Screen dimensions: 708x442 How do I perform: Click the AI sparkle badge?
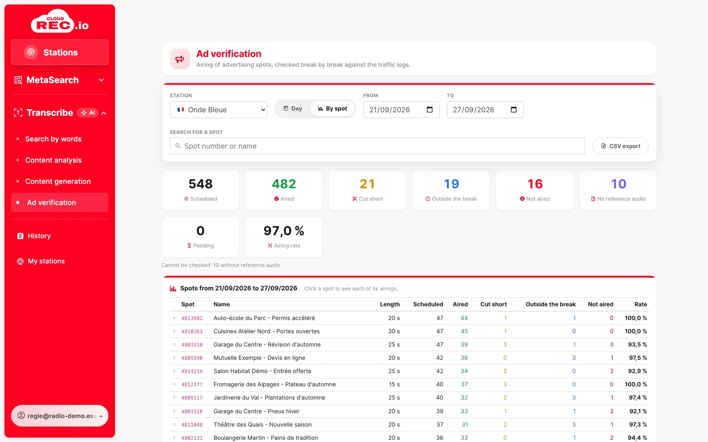click(88, 113)
